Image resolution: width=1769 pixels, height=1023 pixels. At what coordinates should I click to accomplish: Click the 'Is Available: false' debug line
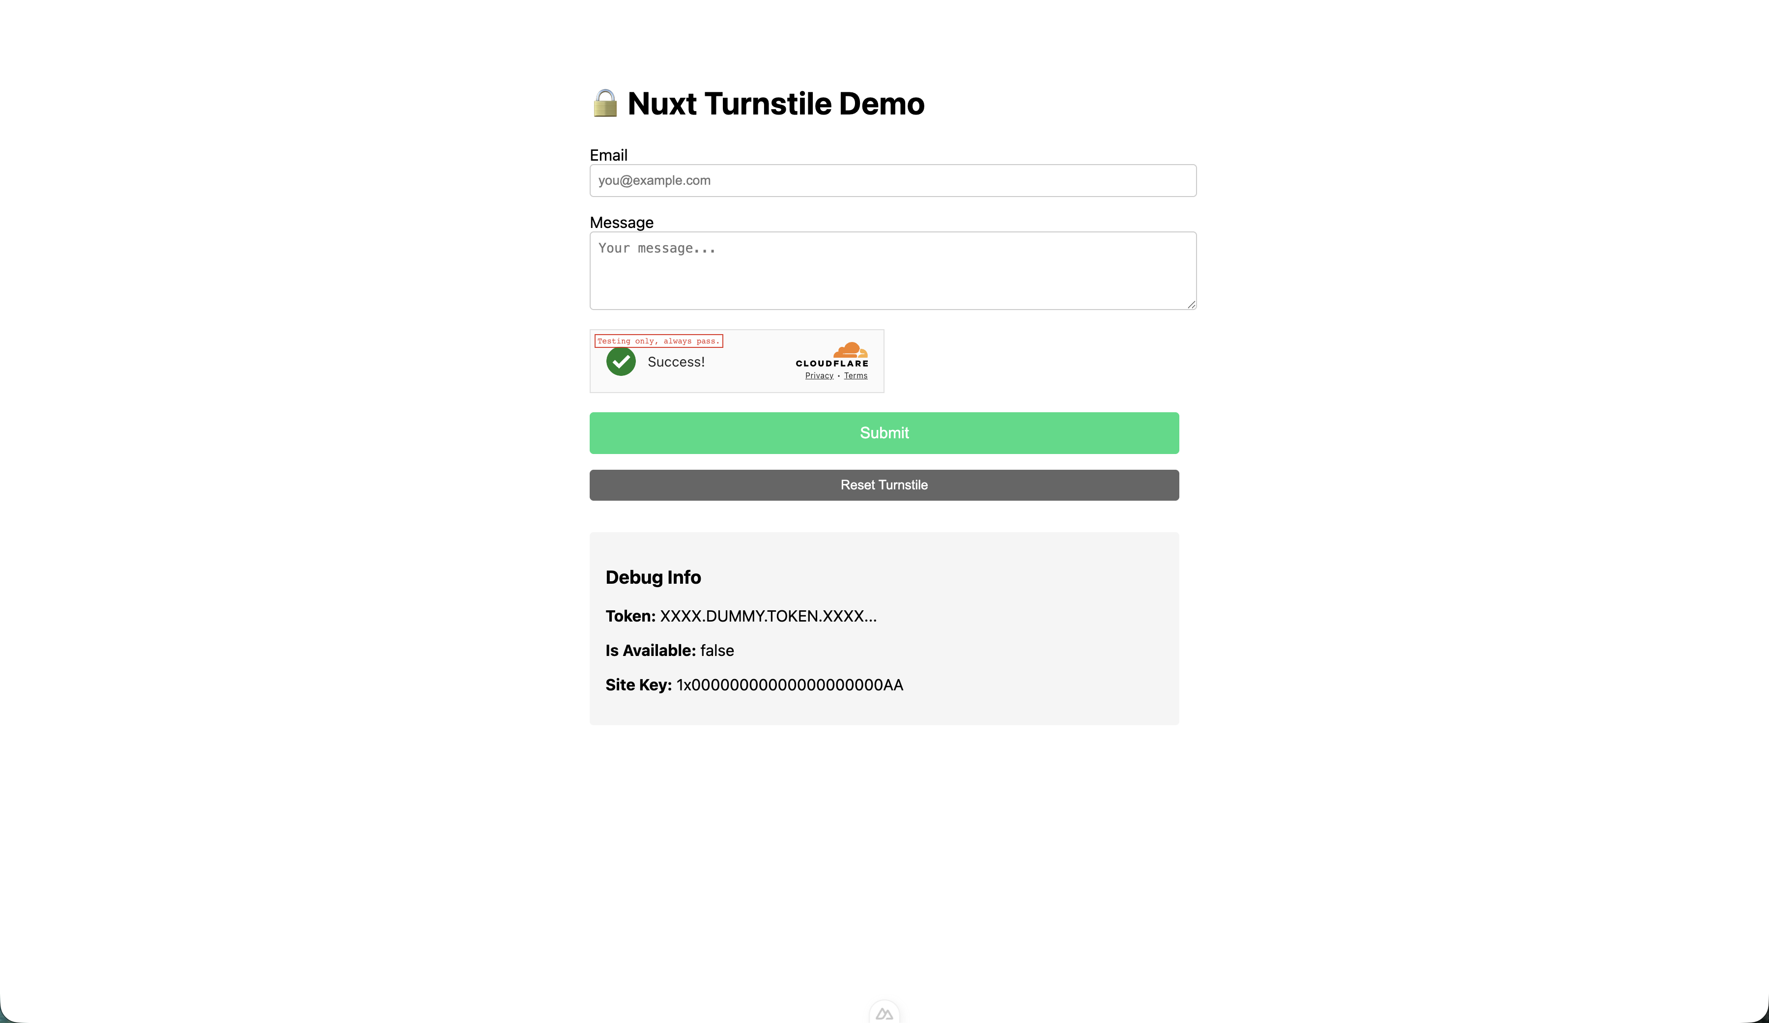(669, 650)
